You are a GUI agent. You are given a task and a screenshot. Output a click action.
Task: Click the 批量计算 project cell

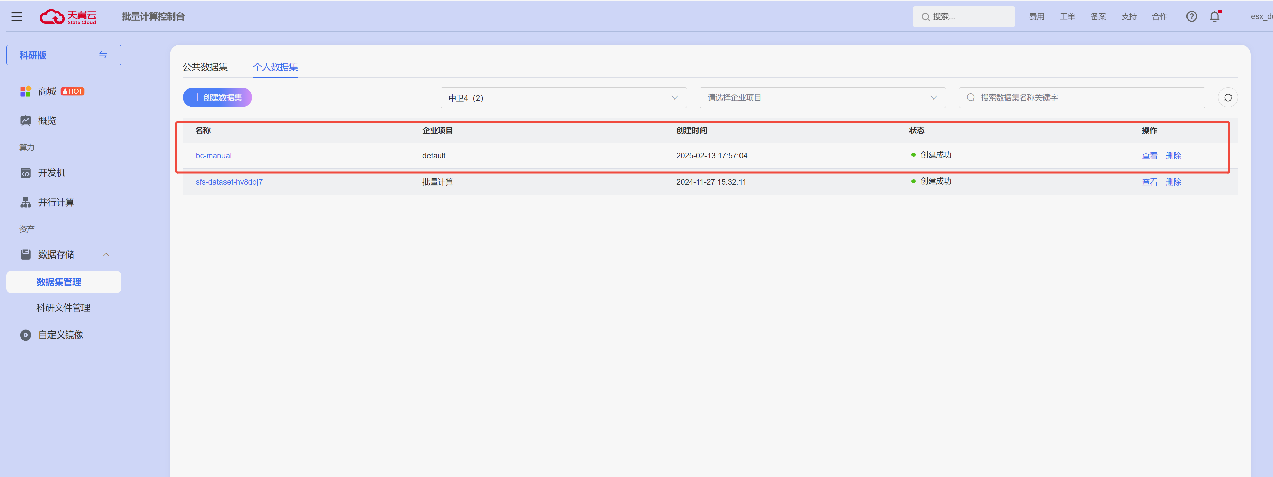point(437,182)
